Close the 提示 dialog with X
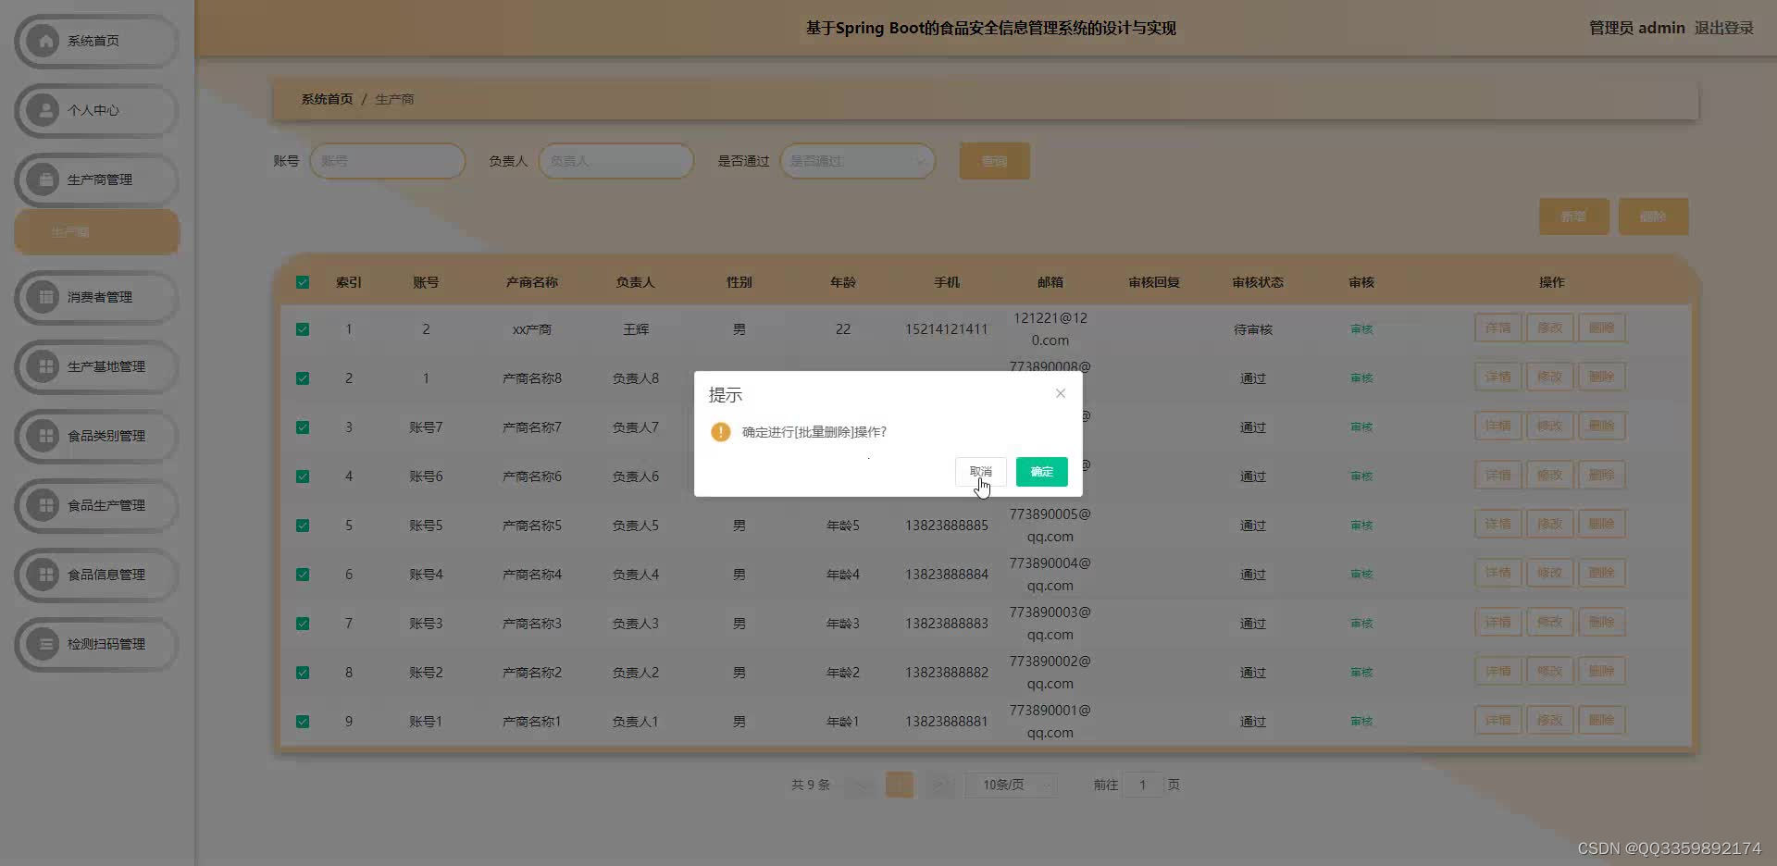 click(x=1061, y=393)
